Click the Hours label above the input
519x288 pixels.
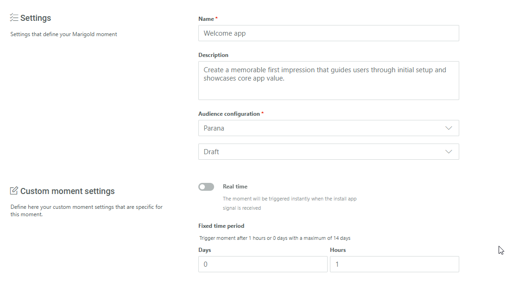pyautogui.click(x=338, y=250)
